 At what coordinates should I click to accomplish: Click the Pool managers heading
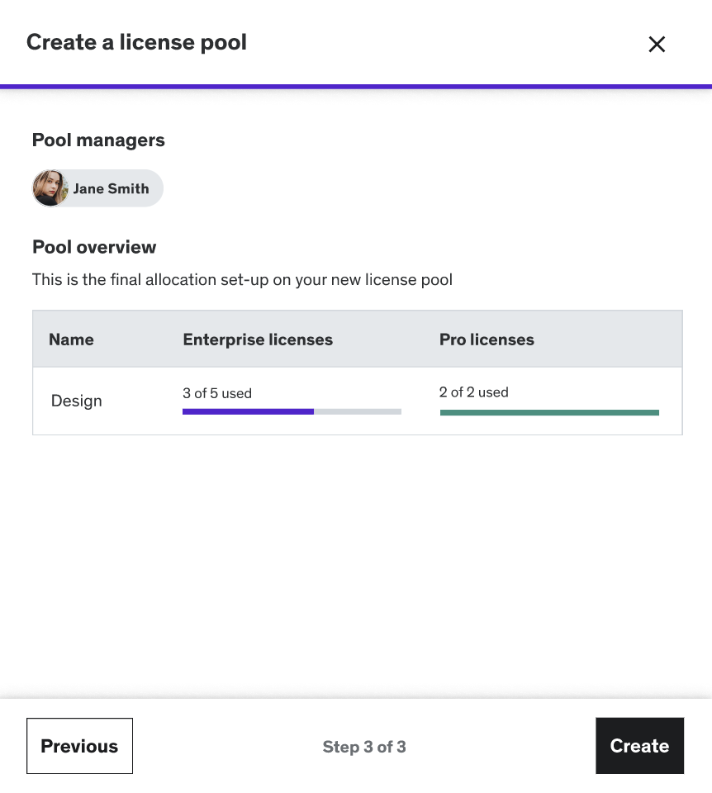click(98, 140)
